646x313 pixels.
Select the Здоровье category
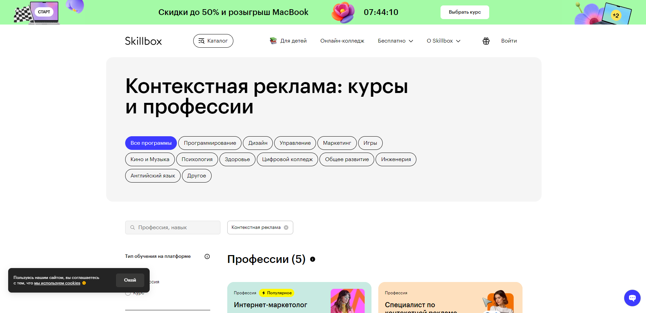pos(237,159)
